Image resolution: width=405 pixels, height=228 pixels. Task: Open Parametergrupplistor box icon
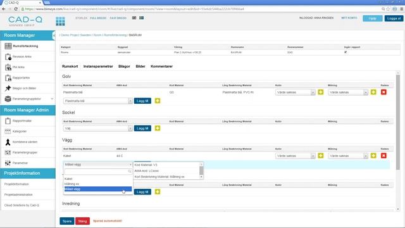pyautogui.click(x=8, y=99)
